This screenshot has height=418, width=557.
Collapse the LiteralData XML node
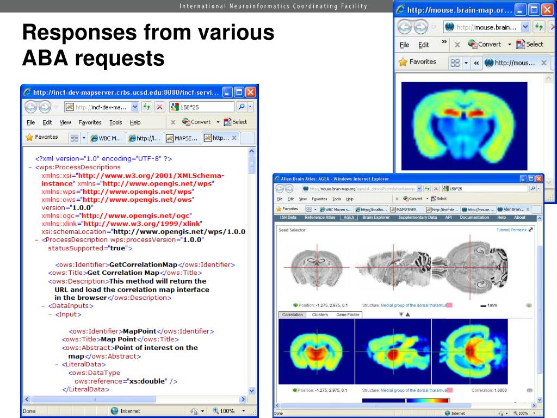point(57,364)
